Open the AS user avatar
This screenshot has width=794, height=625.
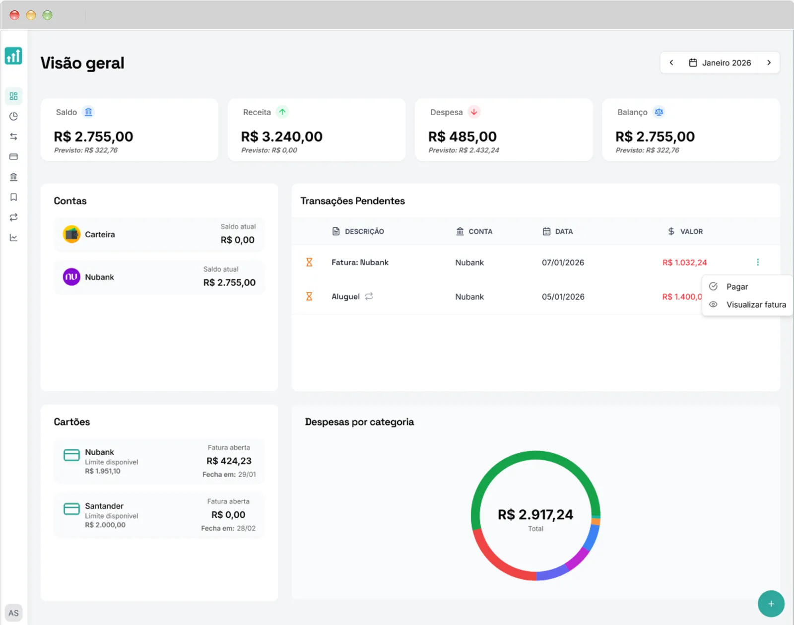pyautogui.click(x=13, y=613)
